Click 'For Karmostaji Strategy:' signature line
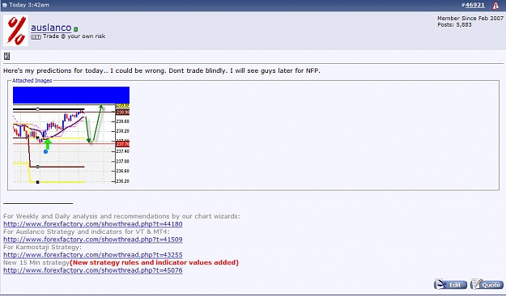Viewport: 506px width, 297px height. [43, 247]
